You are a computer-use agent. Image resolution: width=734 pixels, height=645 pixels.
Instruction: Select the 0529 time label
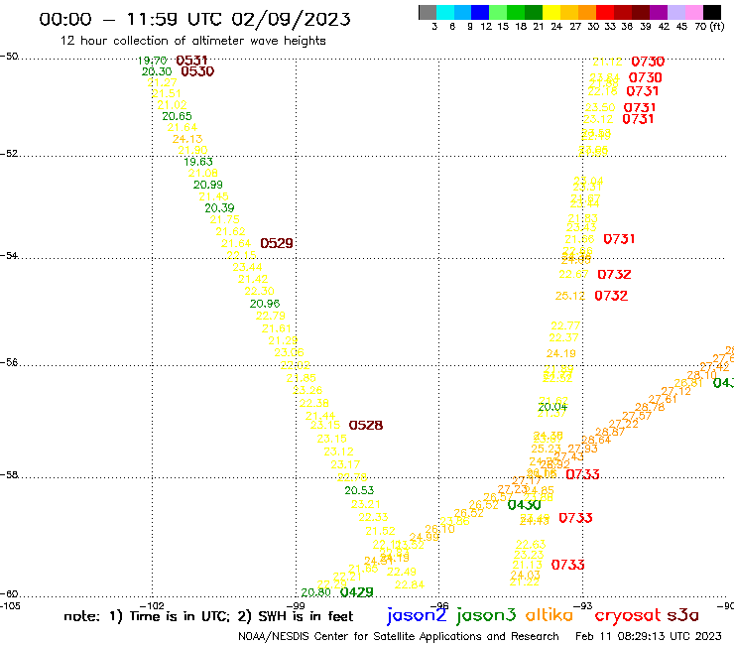click(277, 243)
